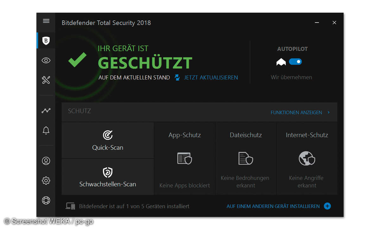Screen dimensions: 380x228
Task: Click 'Wir übernehmen' autopilot text
Action: click(x=291, y=77)
